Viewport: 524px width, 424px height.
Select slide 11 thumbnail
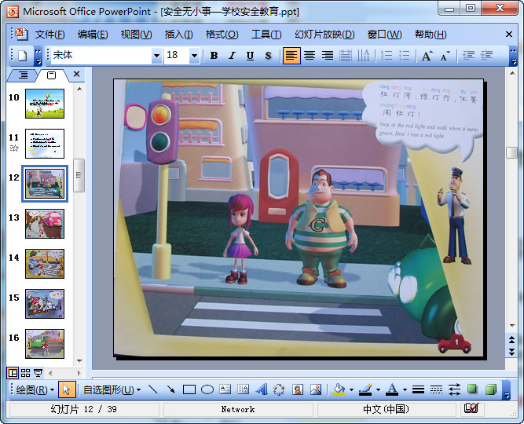[x=45, y=144]
